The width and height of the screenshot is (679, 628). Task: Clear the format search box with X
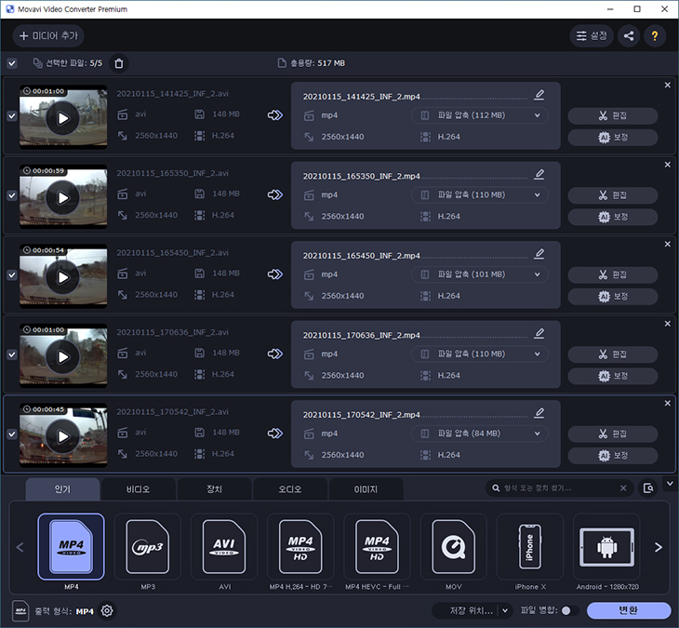point(623,488)
